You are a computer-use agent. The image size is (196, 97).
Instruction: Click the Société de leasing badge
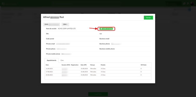coord(106,29)
